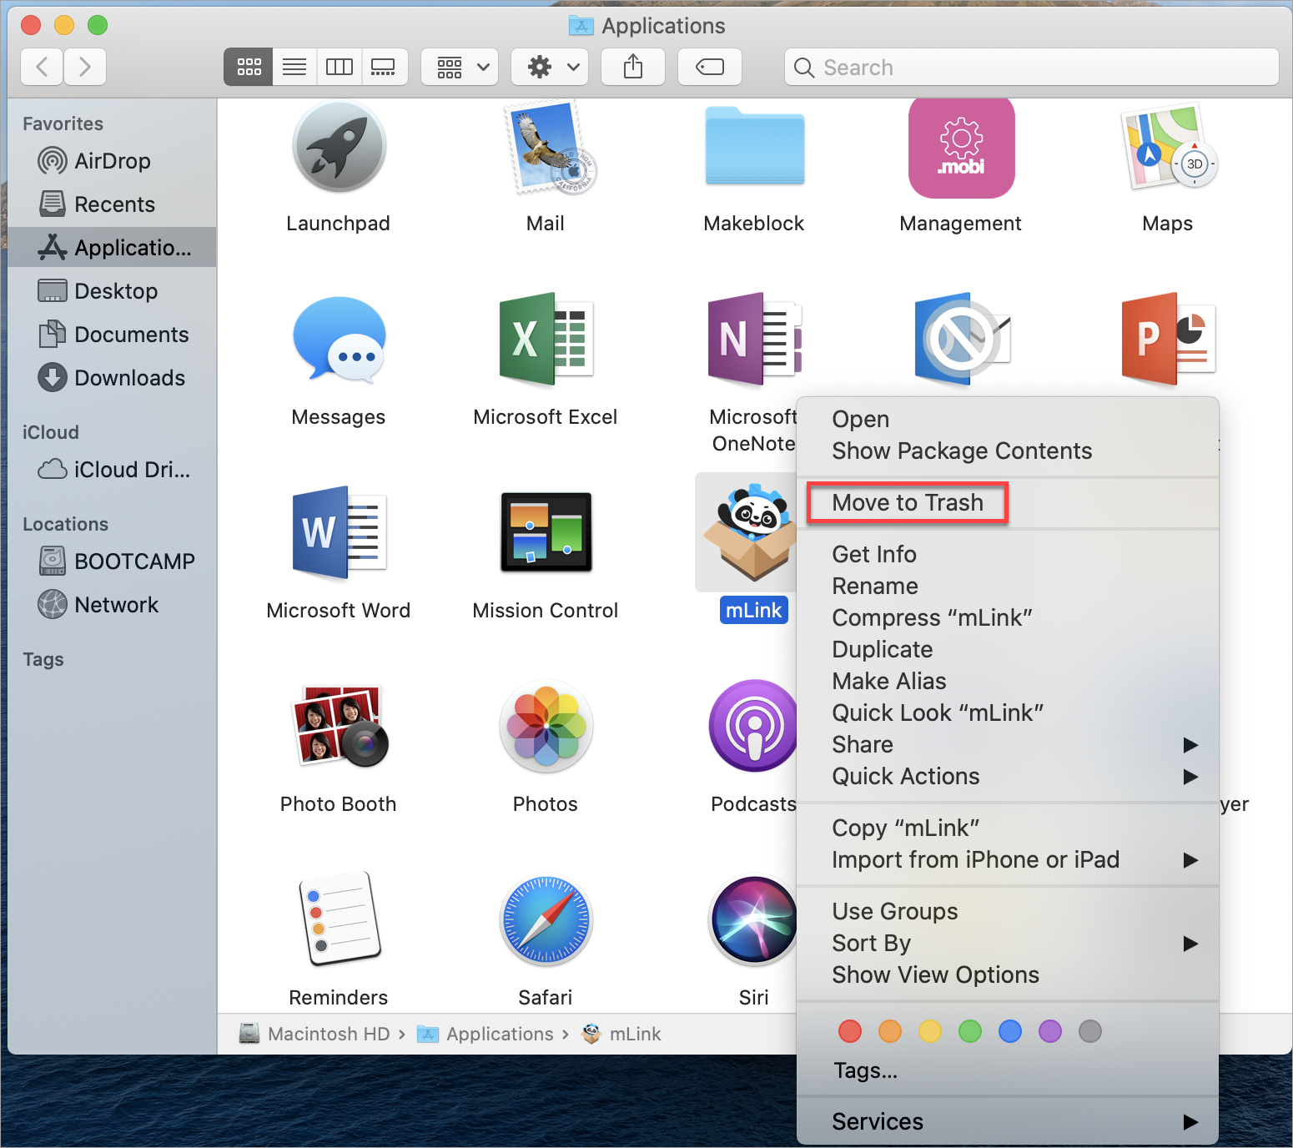Choose Duplicate from context menu
Viewport: 1293px width, 1148px height.
(1008, 649)
